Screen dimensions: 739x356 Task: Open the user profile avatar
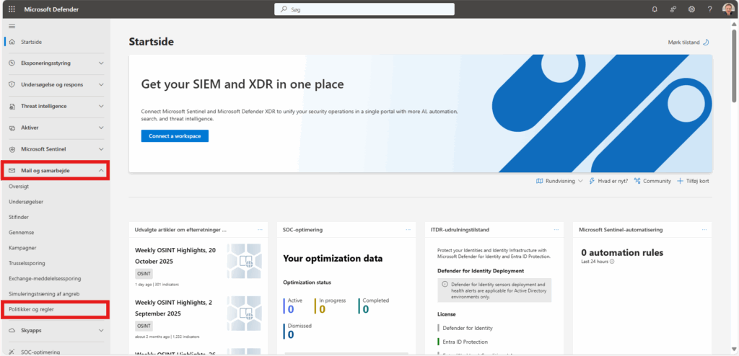(728, 9)
